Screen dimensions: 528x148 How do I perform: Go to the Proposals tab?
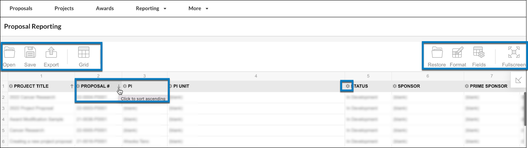[21, 8]
